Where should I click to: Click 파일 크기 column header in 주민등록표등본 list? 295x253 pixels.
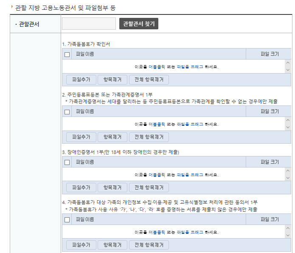coord(269,111)
